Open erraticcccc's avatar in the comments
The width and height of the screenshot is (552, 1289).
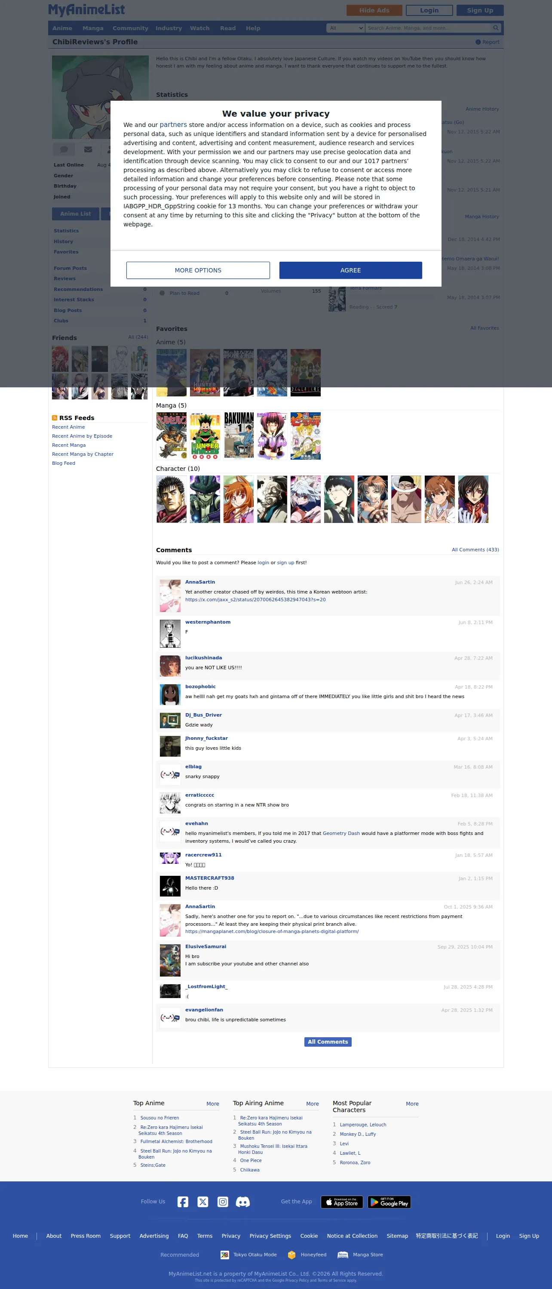coord(170,803)
